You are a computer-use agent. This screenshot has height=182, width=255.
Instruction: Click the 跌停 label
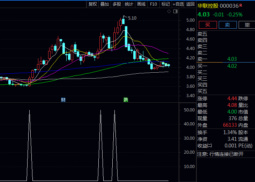click(243, 99)
